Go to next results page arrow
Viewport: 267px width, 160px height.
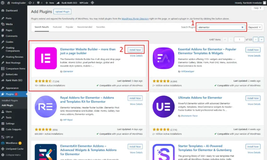(256, 40)
